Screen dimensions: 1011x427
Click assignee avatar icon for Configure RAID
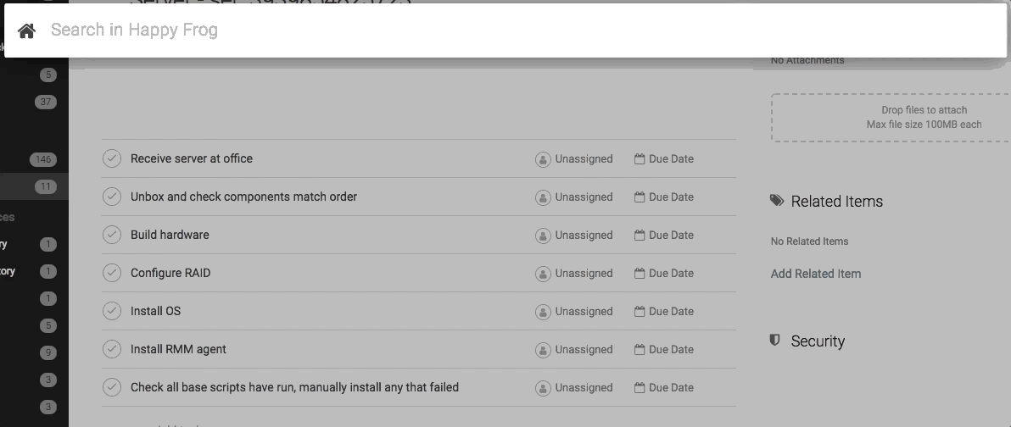[x=543, y=274]
